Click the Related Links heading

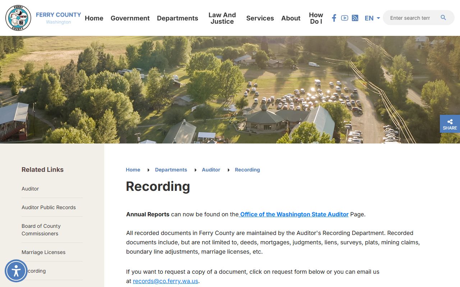[42, 170]
